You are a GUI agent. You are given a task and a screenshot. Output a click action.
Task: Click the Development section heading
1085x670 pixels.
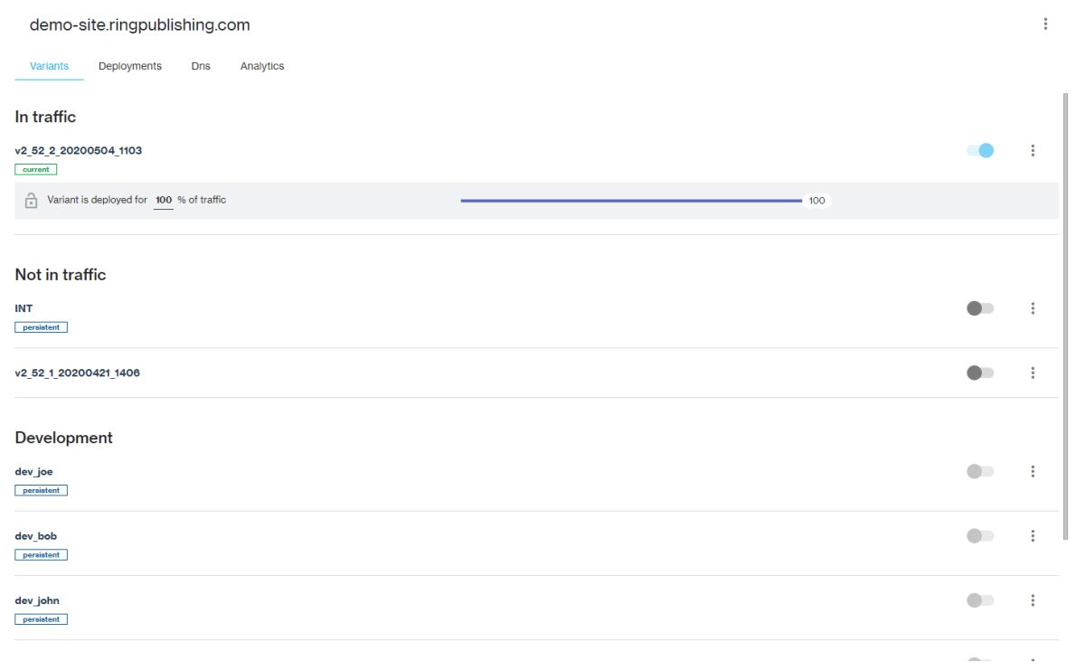[x=64, y=438]
